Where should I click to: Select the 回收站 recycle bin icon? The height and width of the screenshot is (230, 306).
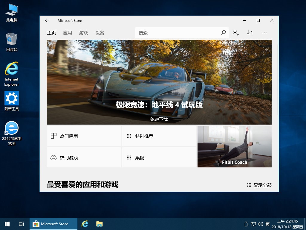[12, 42]
